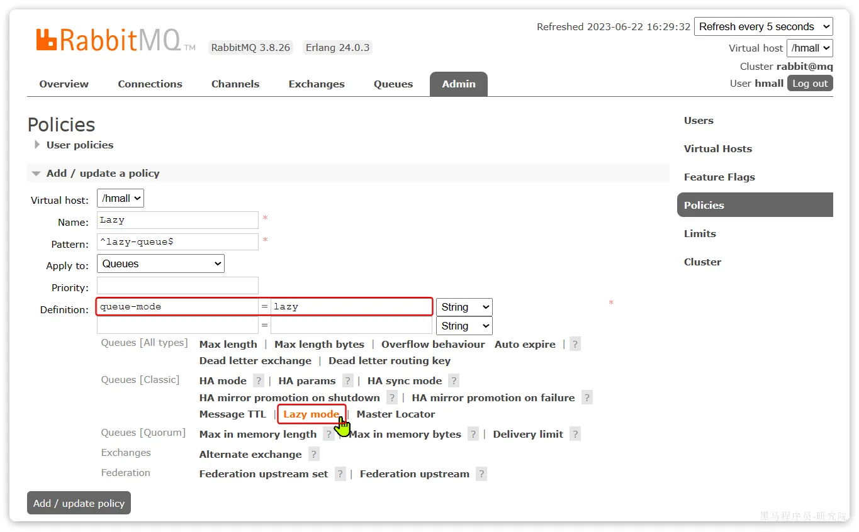Open the Apply to Queues dropdown
The image size is (859, 532).
point(160,263)
